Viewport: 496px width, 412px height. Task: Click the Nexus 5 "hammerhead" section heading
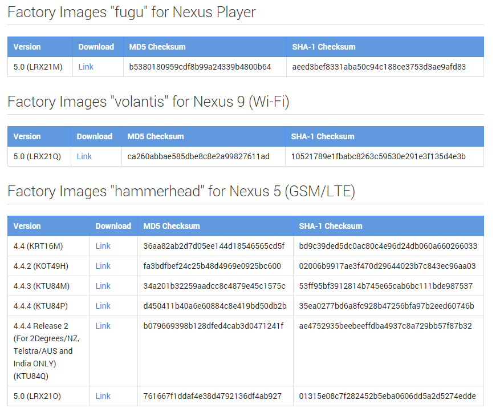point(181,191)
